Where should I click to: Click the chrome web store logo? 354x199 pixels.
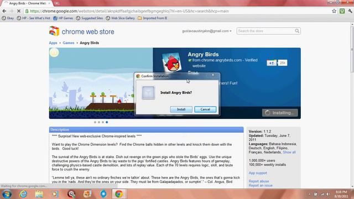(x=81, y=32)
